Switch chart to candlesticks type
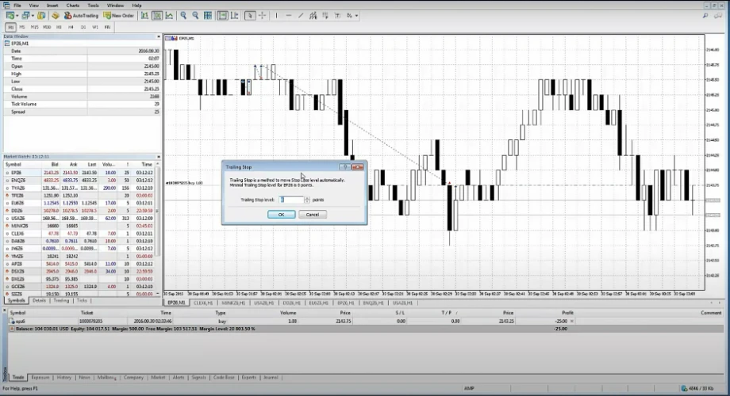 click(157, 15)
